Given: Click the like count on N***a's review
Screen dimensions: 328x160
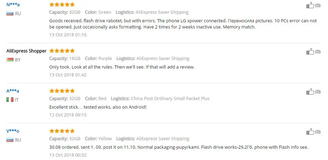Looking at the screenshot, I should point(318,5).
